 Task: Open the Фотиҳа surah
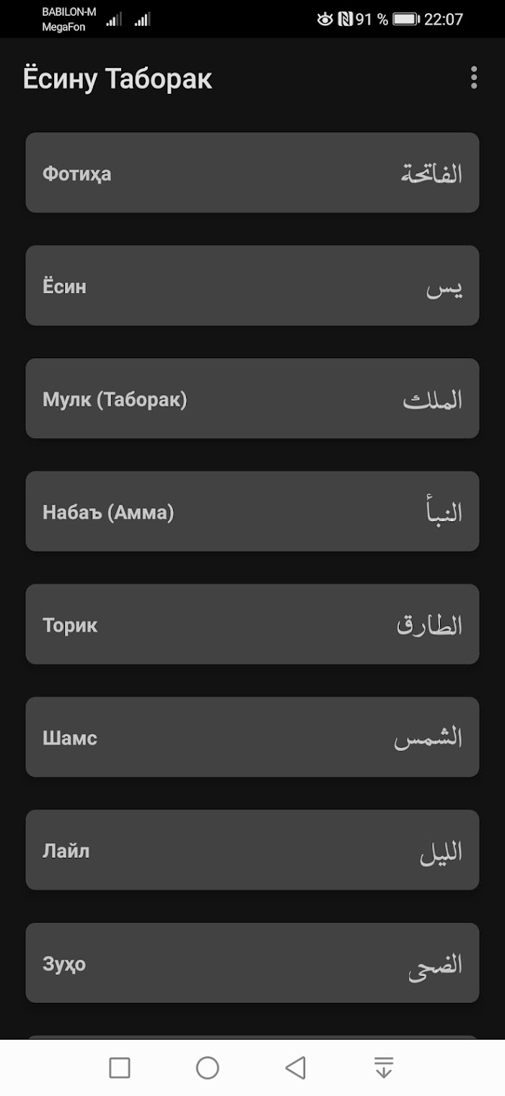[x=252, y=173]
